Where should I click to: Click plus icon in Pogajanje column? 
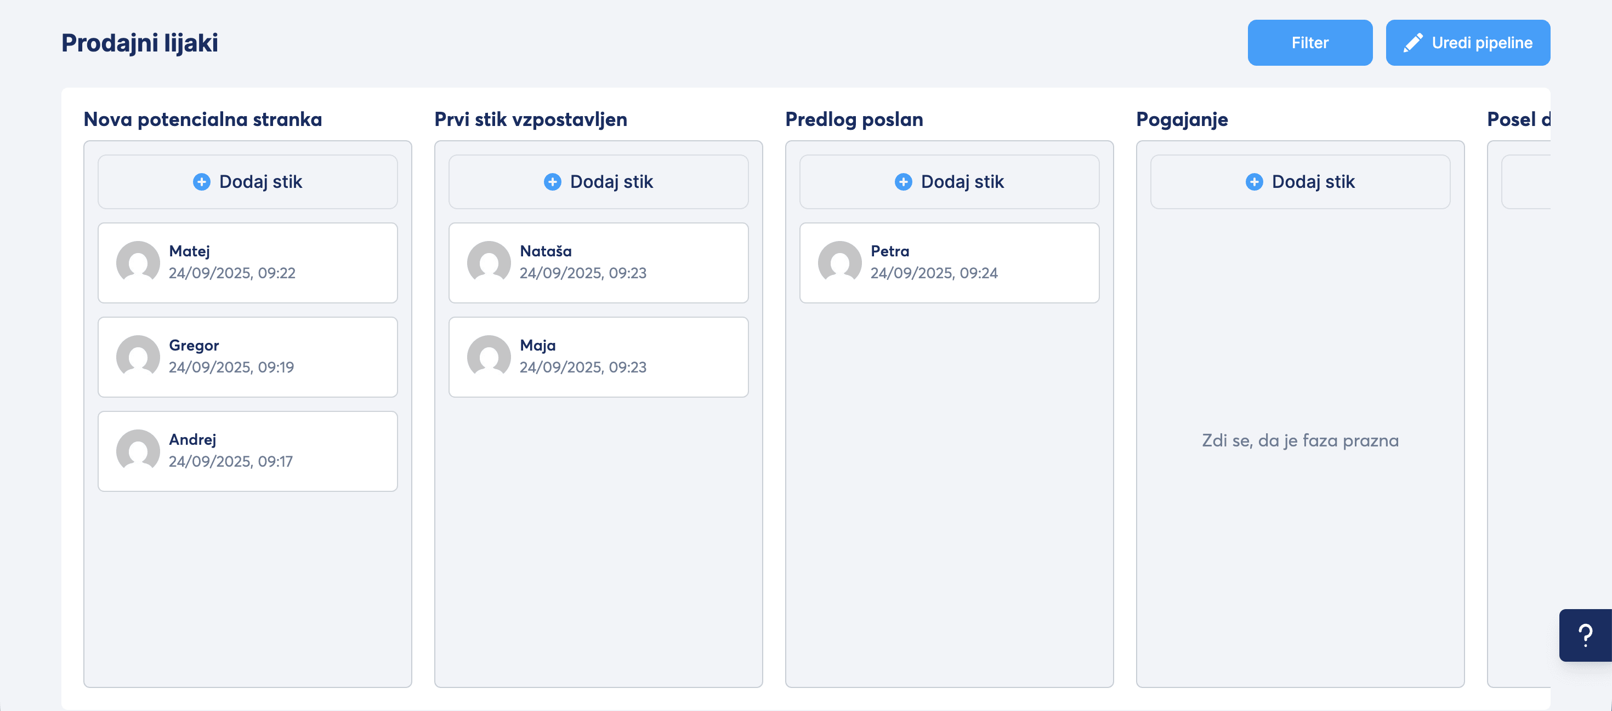1253,182
